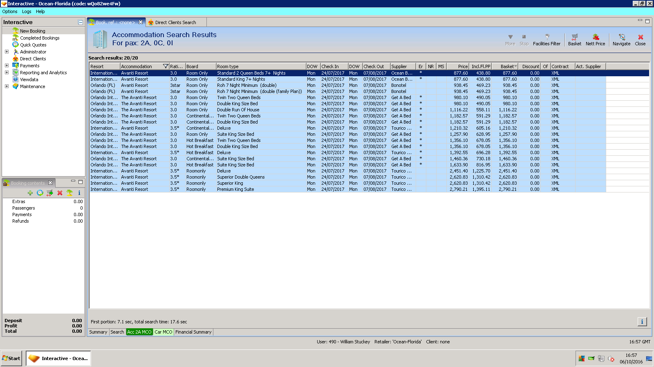Open New Booking in the navigation tree
654x367 pixels.
(x=33, y=31)
